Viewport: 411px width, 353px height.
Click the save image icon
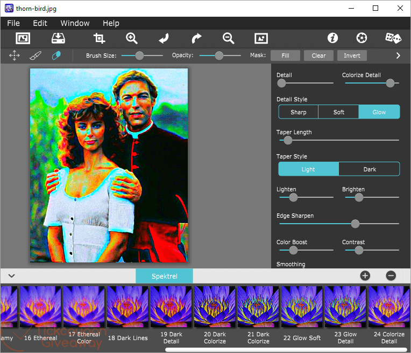point(58,38)
